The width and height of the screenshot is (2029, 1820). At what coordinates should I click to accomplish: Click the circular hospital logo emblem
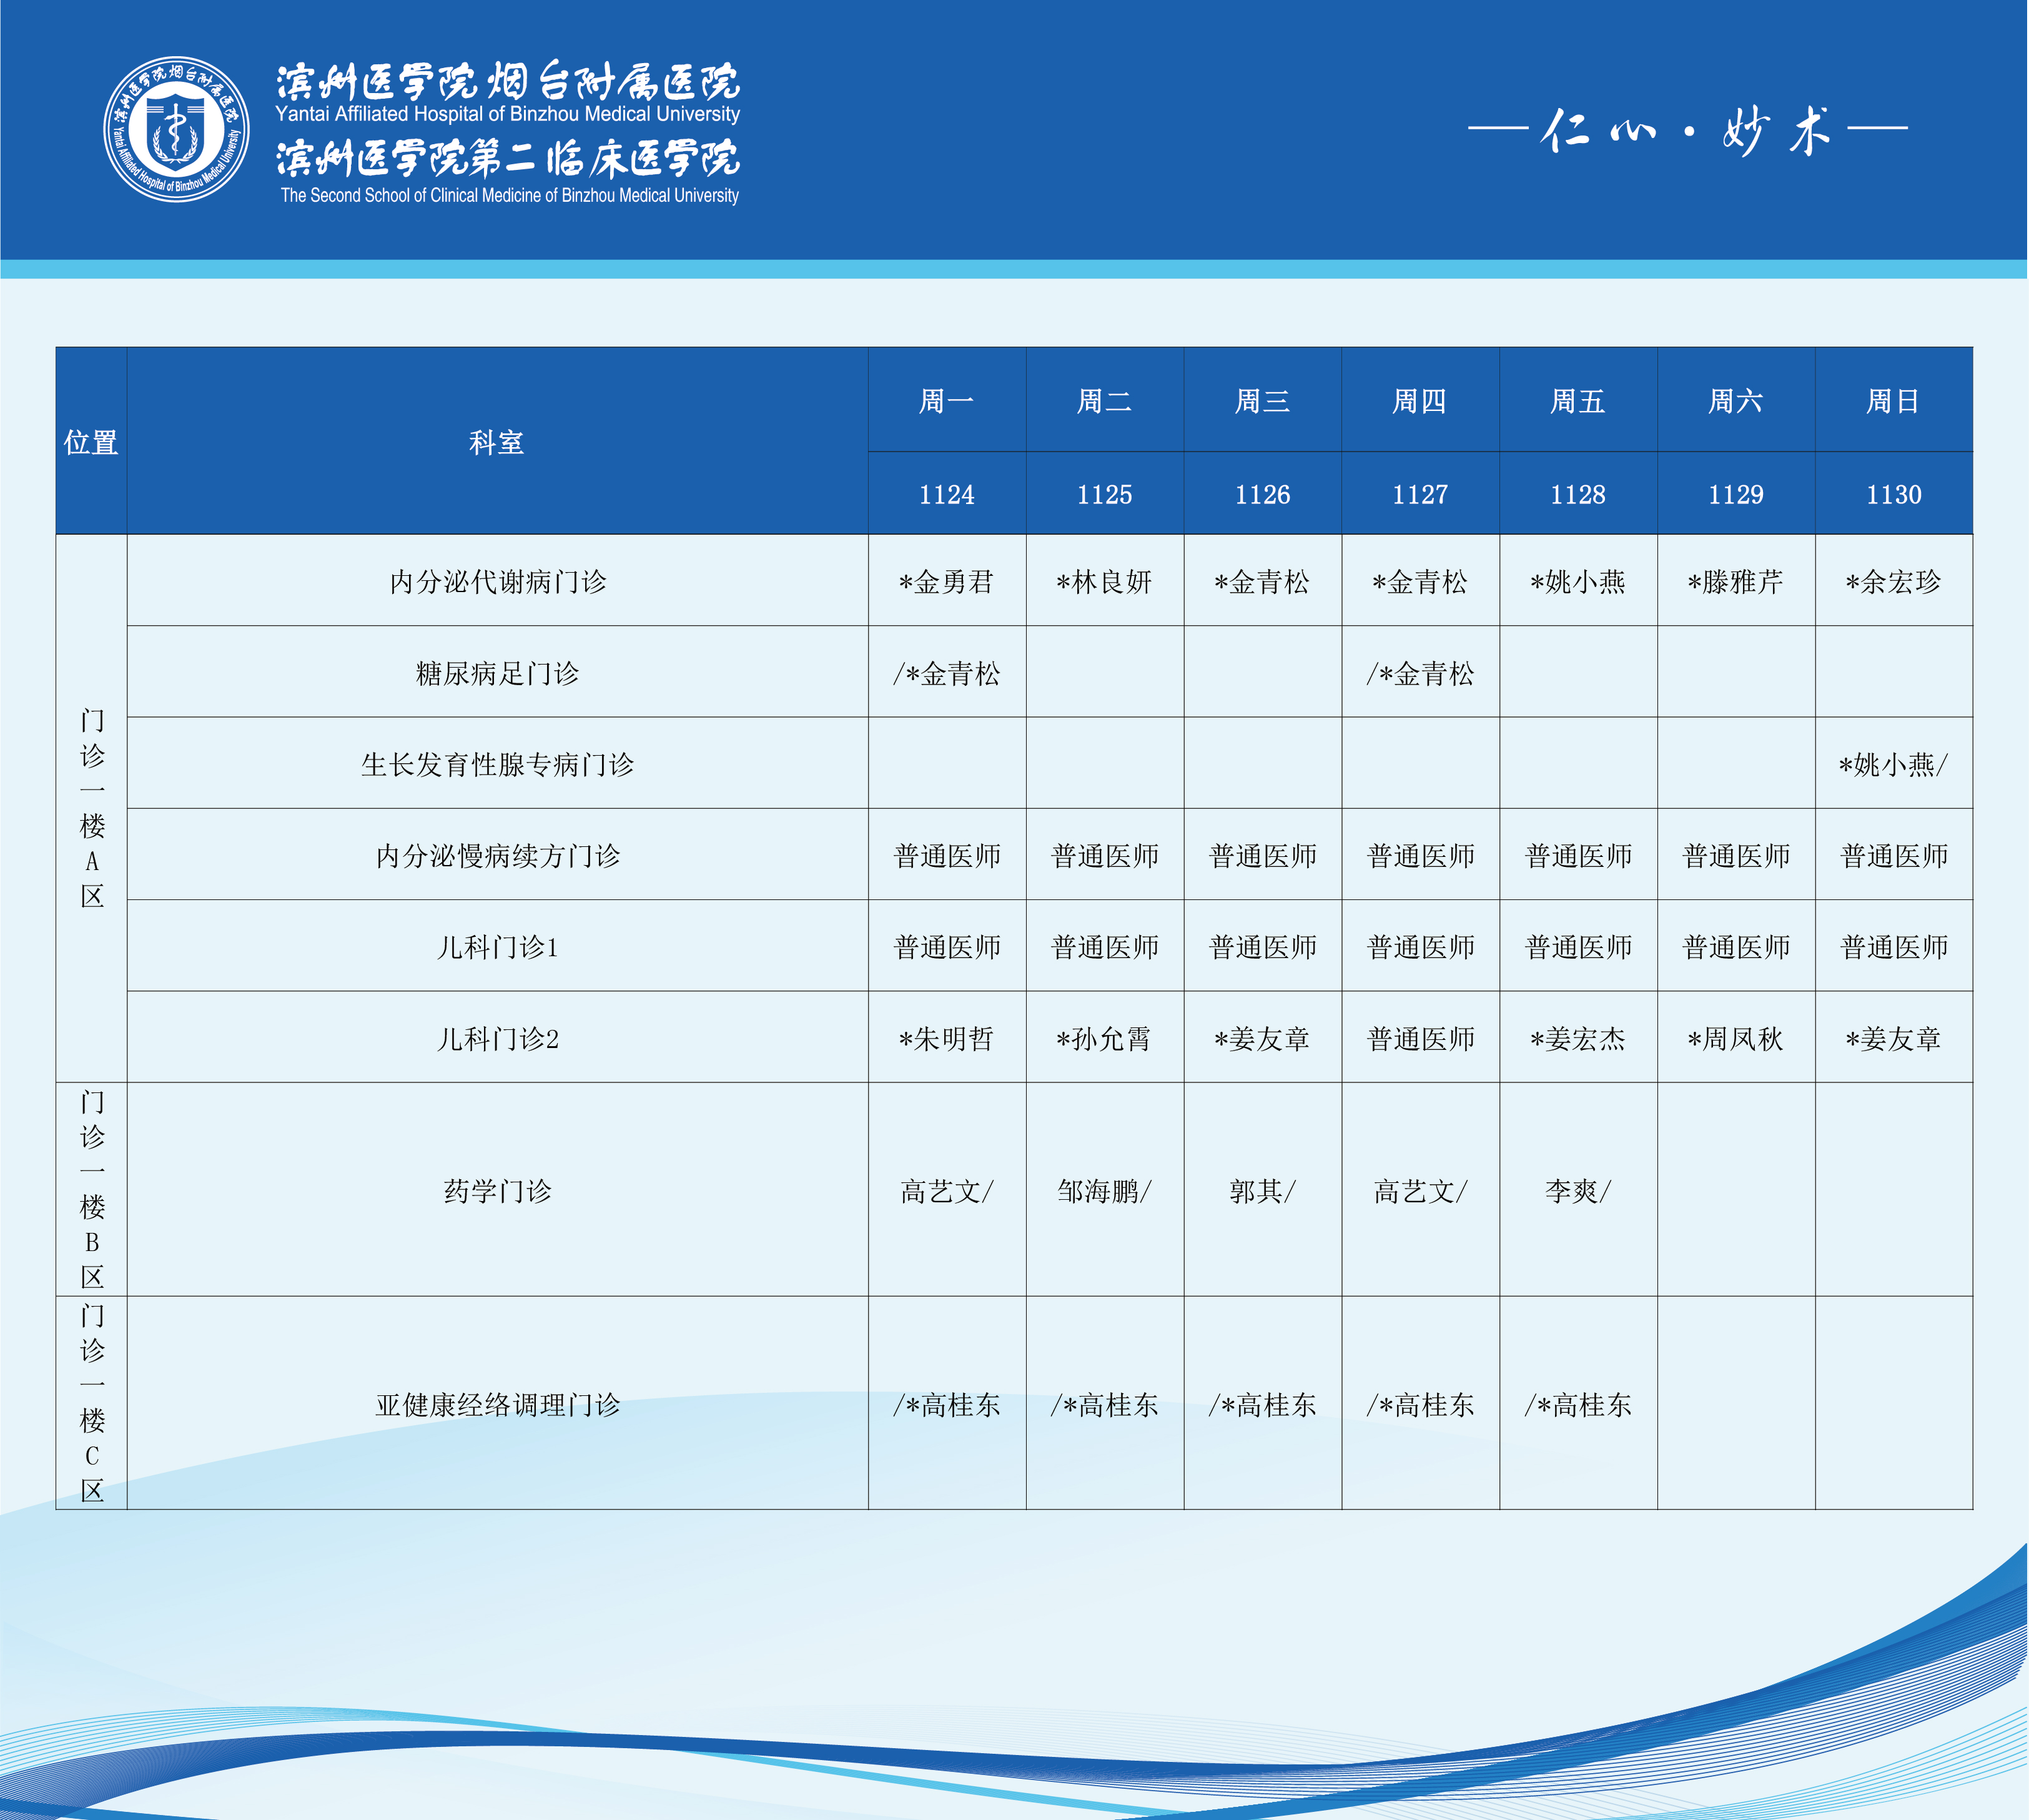coord(177,129)
